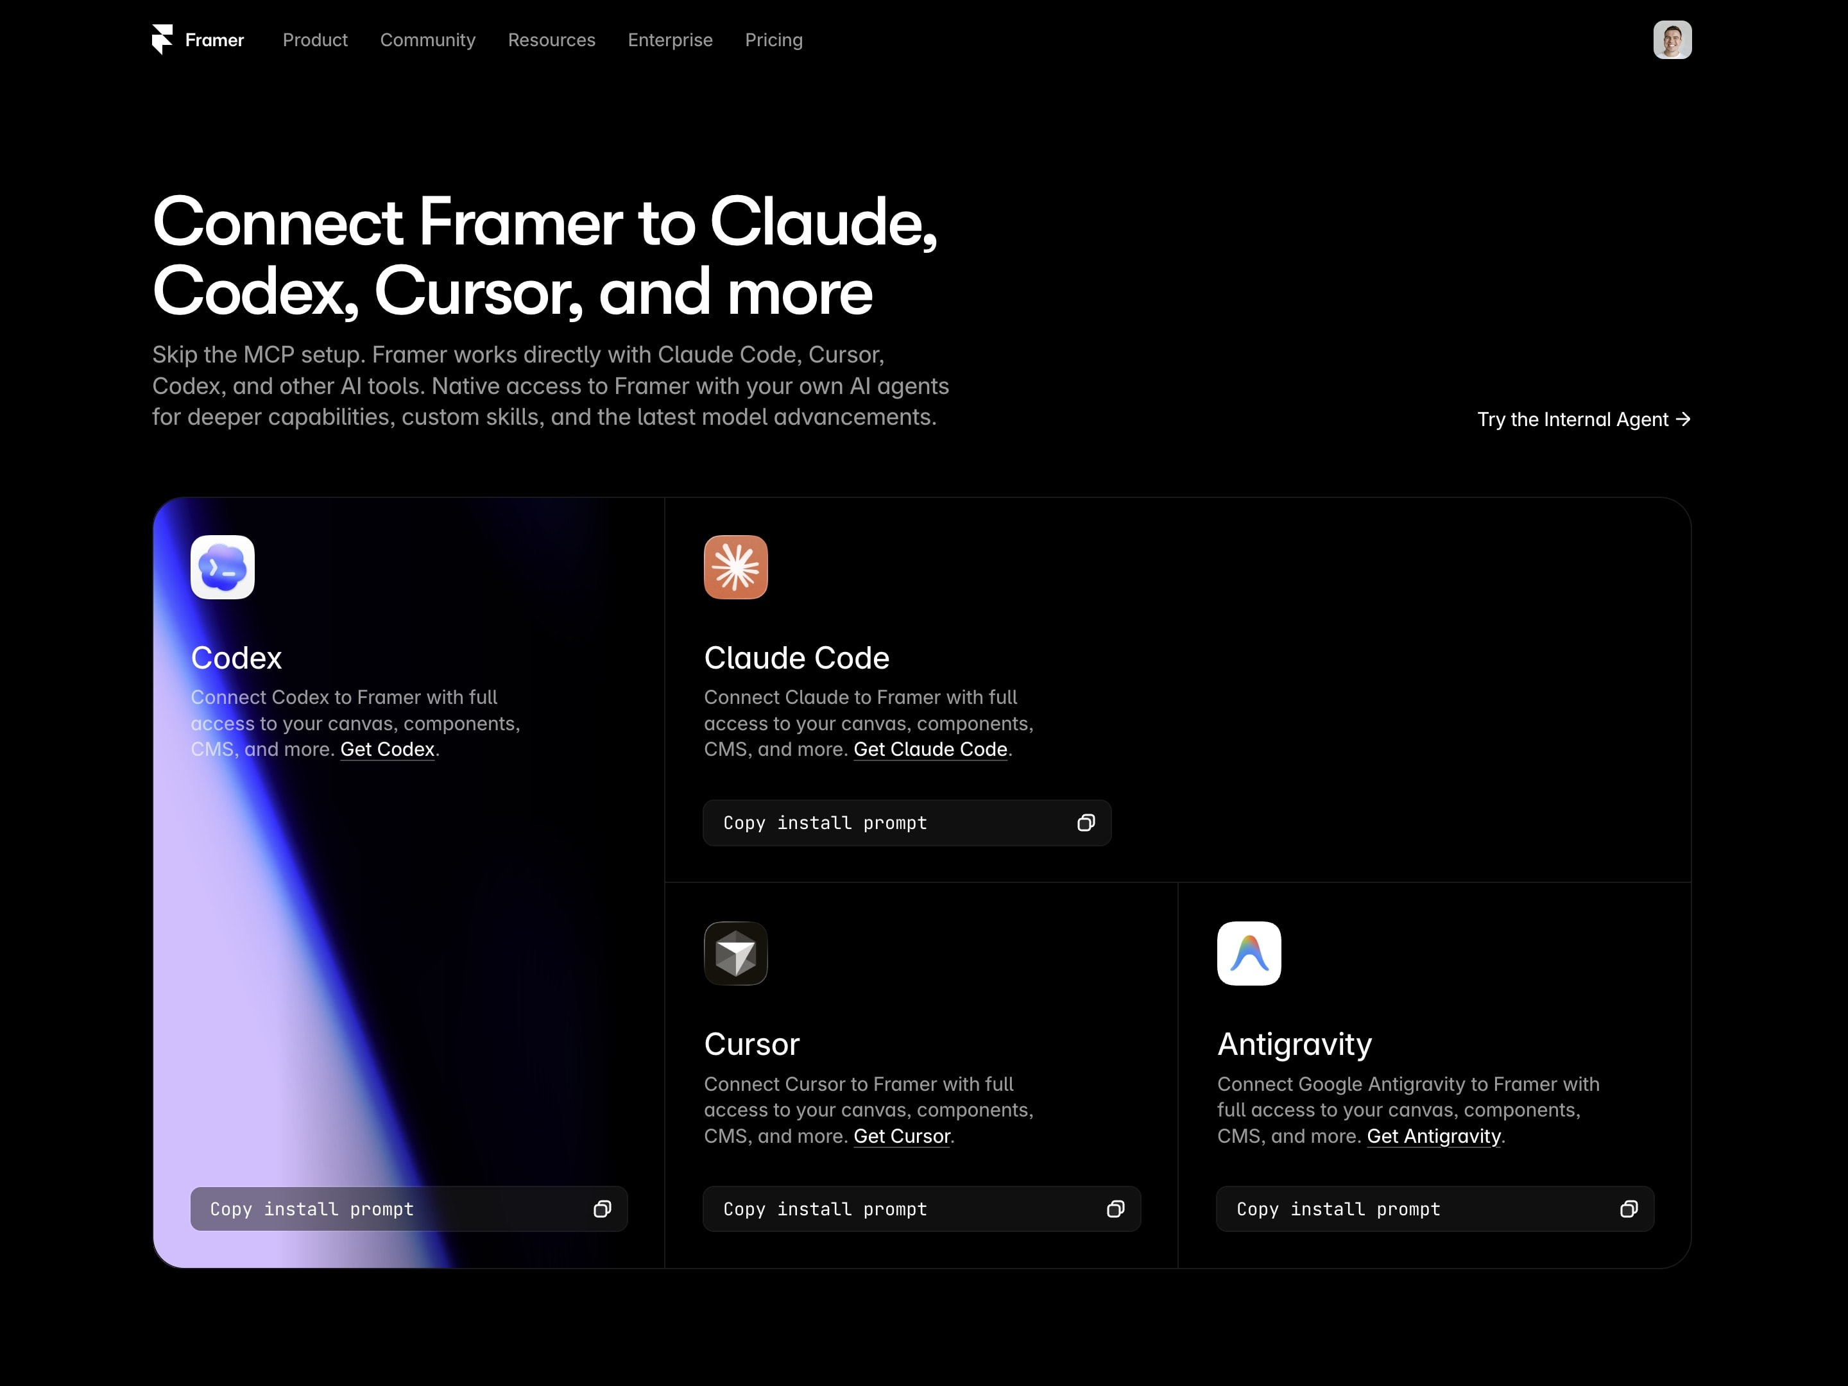Viewport: 1848px width, 1386px height.
Task: Click 'Copy install prompt' text under Cursor
Action: (x=825, y=1209)
